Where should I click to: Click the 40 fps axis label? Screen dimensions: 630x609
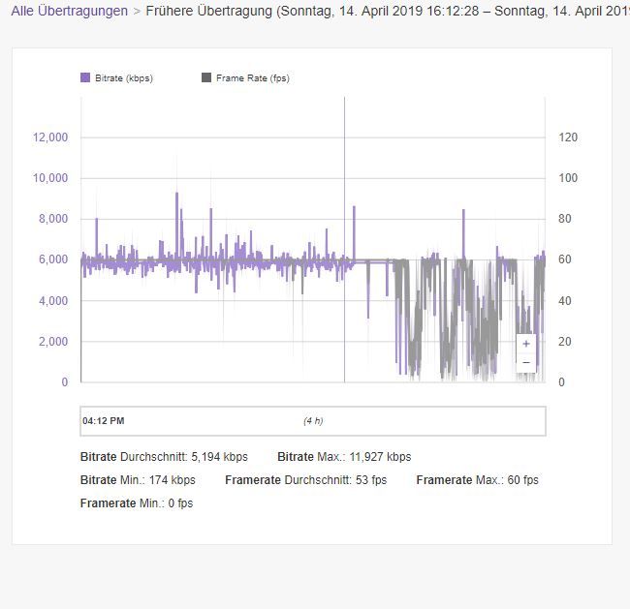[564, 301]
